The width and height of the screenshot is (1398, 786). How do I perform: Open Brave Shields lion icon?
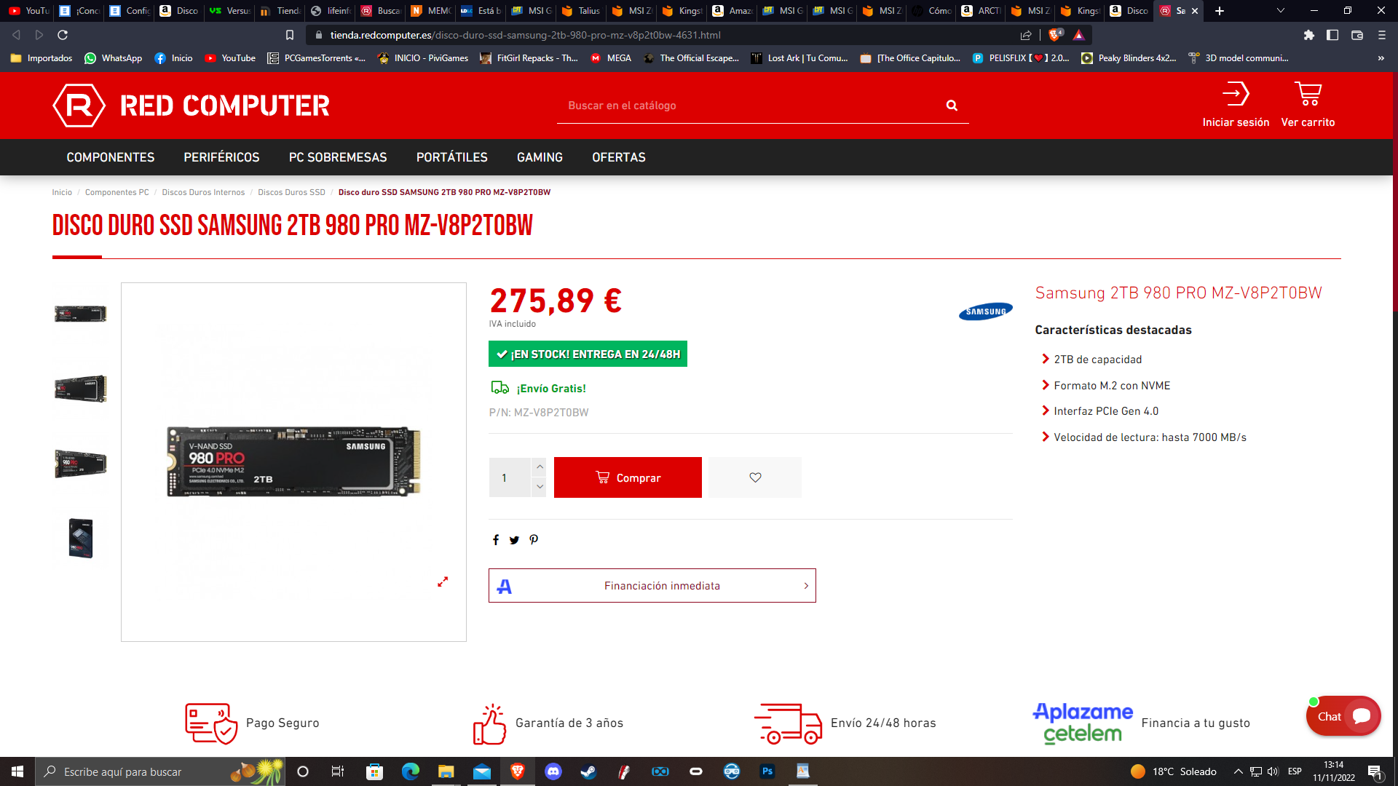pos(1054,35)
